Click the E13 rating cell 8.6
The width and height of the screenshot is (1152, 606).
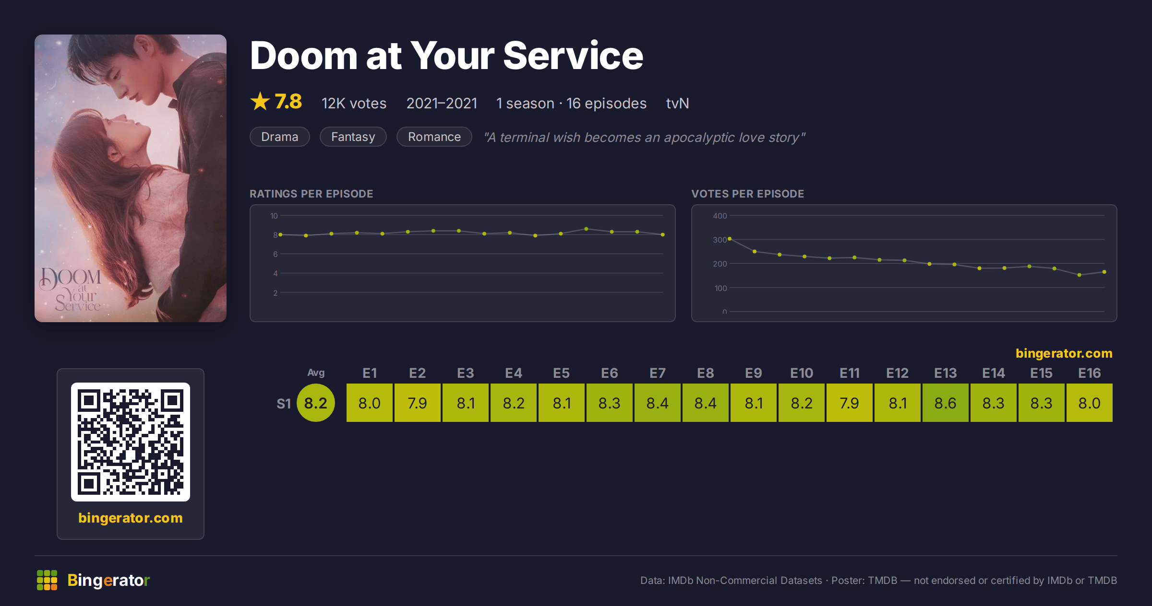(x=946, y=403)
